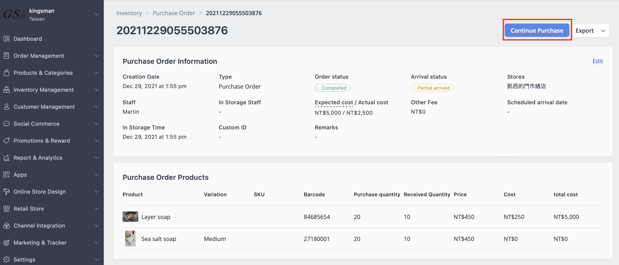
Task: Click the Promotions & Reward tag icon
Action: [x=7, y=141]
